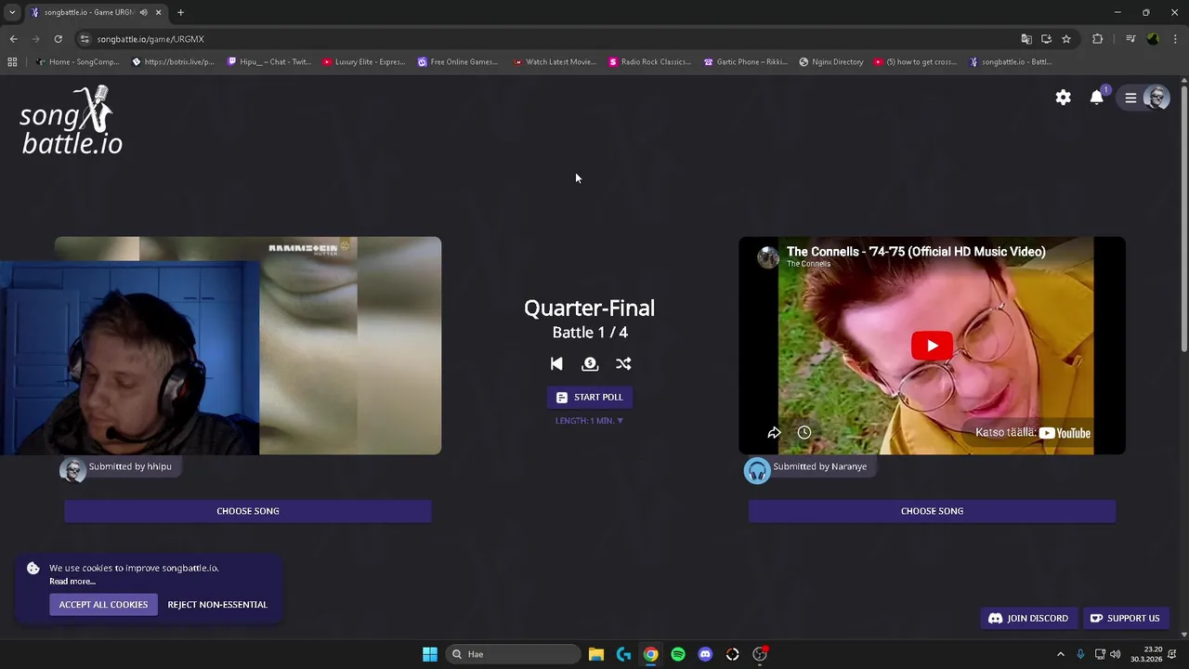
Task: Share the YouTube video
Action: [x=774, y=433]
